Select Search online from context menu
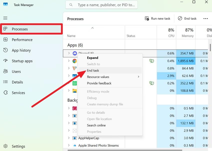The image size is (212, 151). [96, 125]
